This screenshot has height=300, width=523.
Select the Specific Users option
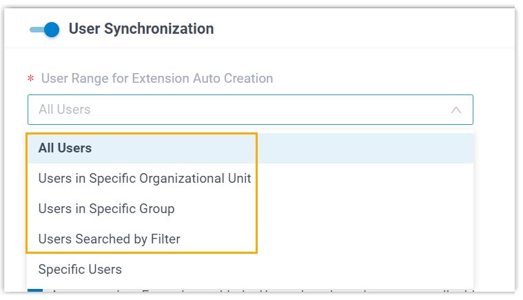(x=250, y=270)
